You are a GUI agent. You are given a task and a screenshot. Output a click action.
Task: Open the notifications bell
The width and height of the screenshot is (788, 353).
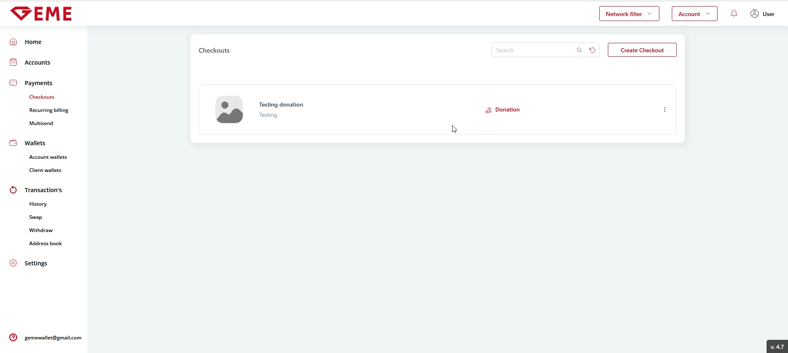point(734,14)
